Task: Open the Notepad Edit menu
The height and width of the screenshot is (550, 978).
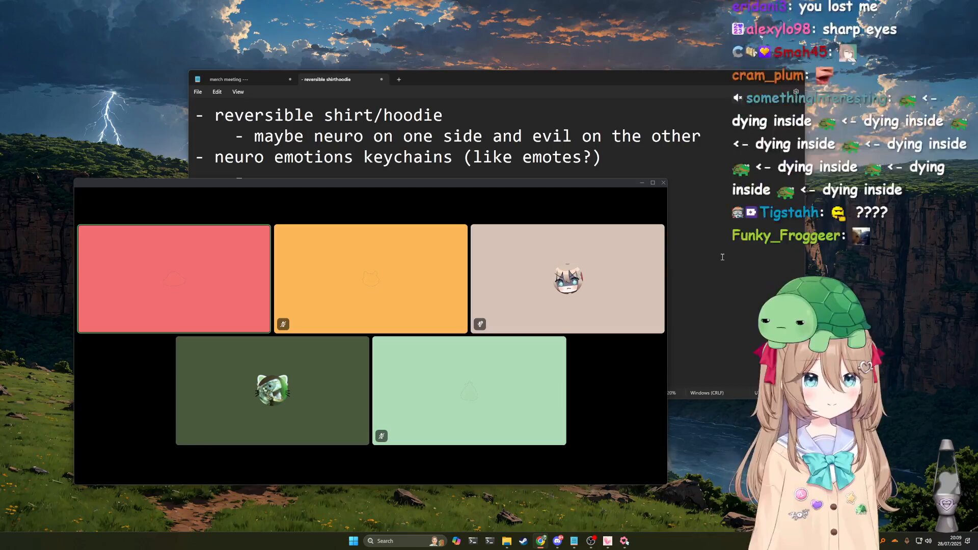Action: [x=217, y=92]
